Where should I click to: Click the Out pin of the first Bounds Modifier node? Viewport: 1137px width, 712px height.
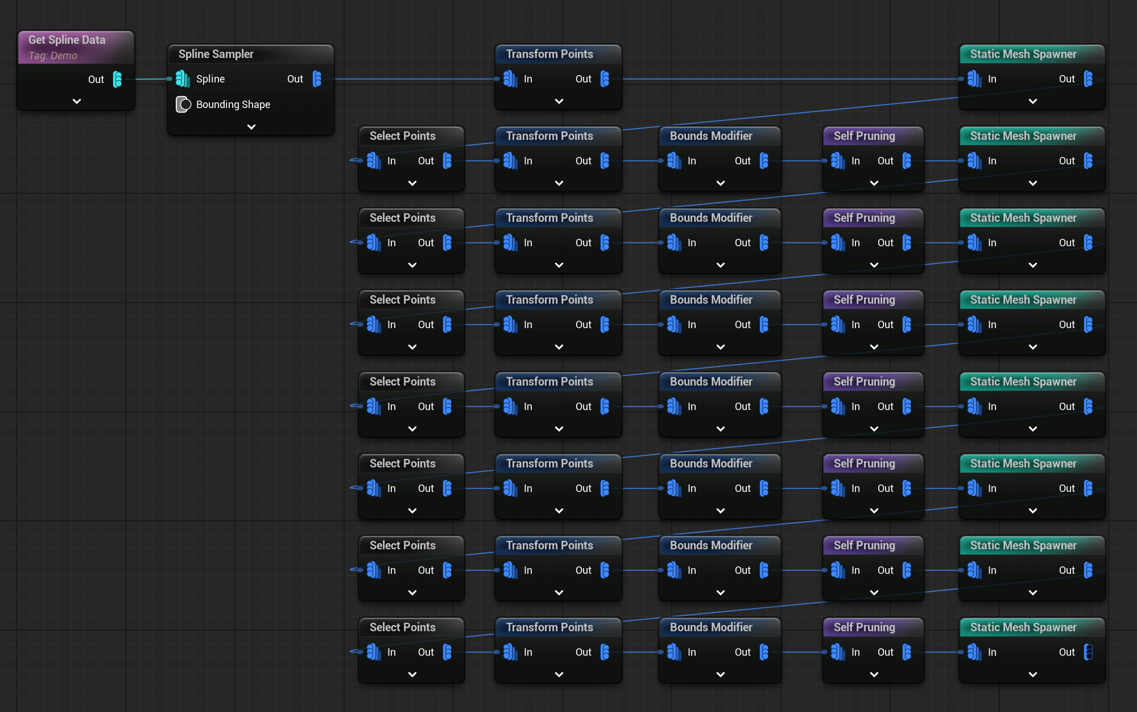pyautogui.click(x=764, y=161)
